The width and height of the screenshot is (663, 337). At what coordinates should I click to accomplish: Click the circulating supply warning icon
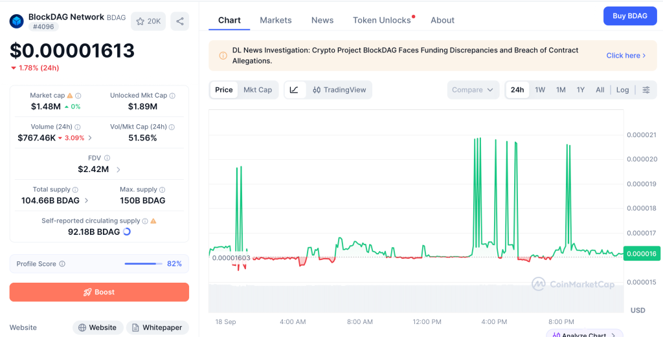coord(153,221)
